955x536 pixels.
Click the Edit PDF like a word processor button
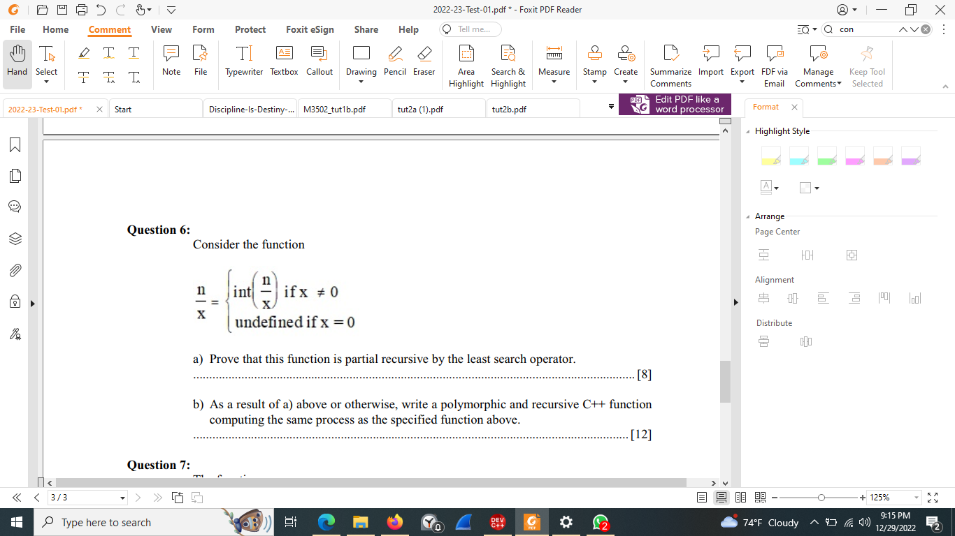pyautogui.click(x=675, y=103)
